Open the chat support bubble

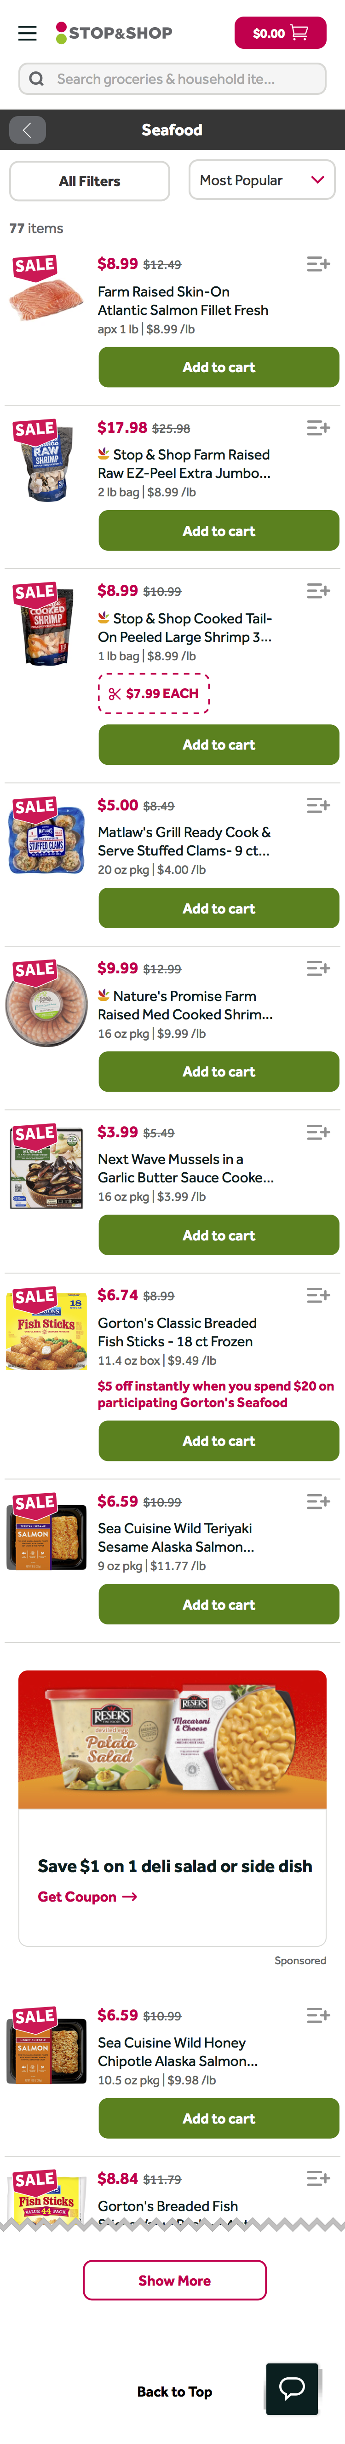tap(292, 2388)
